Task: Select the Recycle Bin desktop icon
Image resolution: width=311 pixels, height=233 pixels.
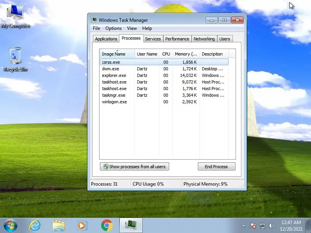Action: pyautogui.click(x=16, y=59)
